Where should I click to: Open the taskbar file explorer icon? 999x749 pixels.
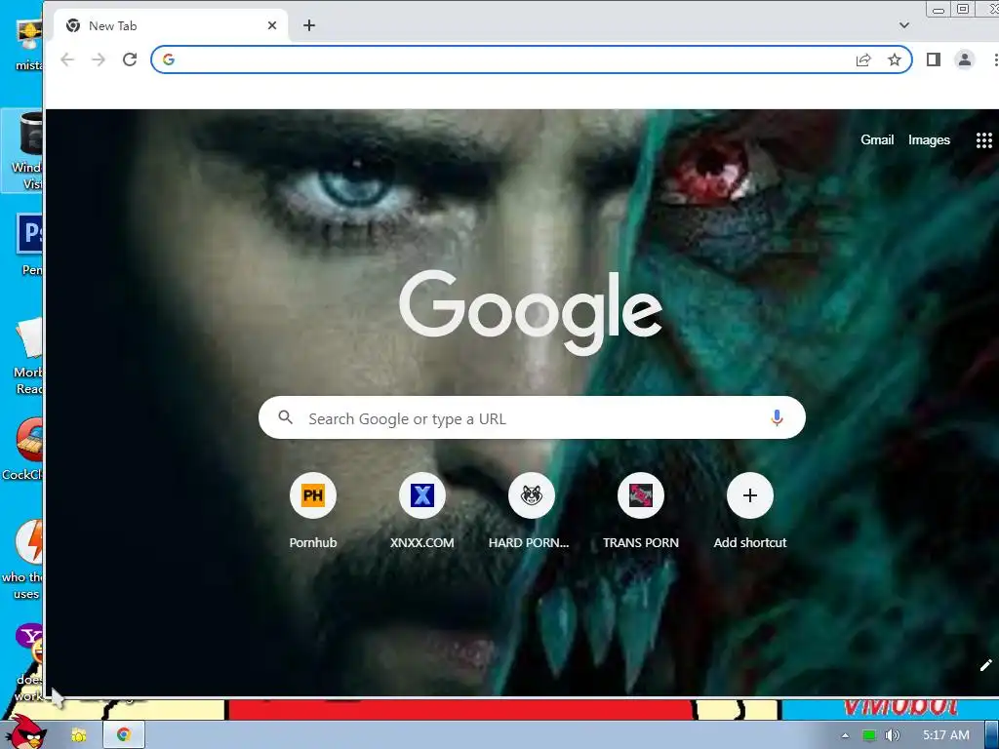79,735
